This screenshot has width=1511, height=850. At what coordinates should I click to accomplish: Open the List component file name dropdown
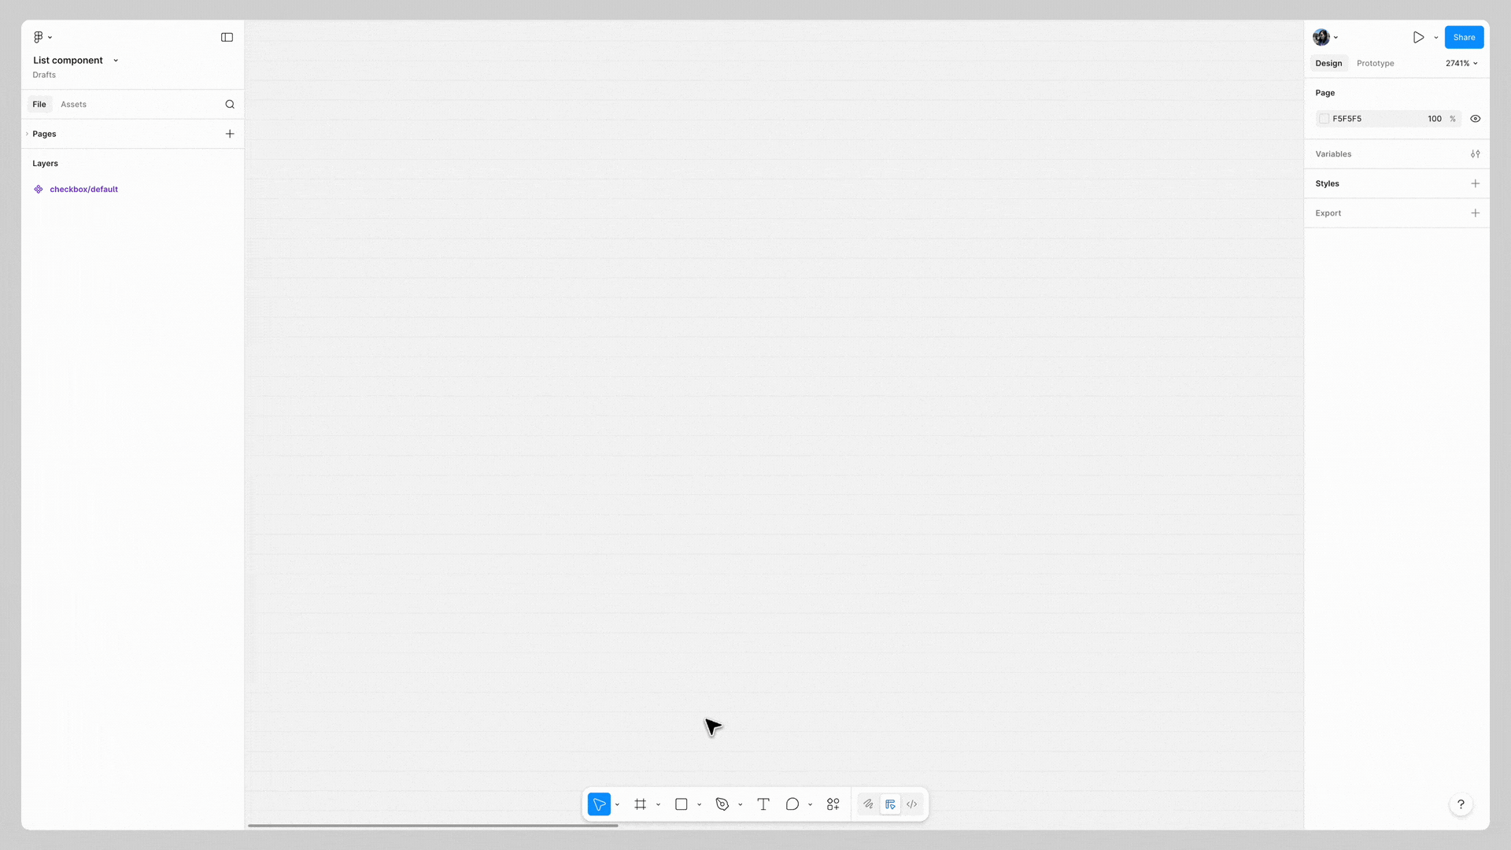coord(116,61)
